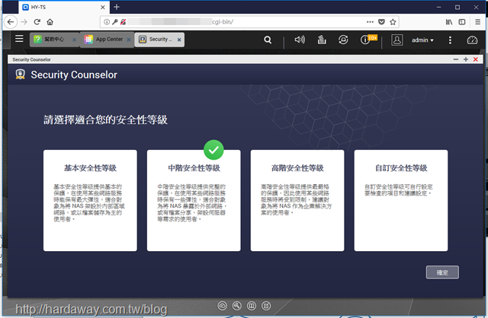Close the 幫助中心 tab
Screen dimensions: 488x318
tap(74, 40)
